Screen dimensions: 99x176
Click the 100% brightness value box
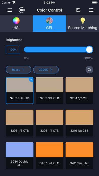click(x=13, y=50)
